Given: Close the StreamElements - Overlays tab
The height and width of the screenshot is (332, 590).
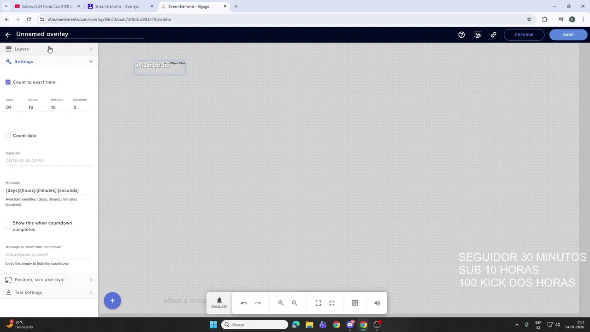Looking at the screenshot, I should 152,6.
